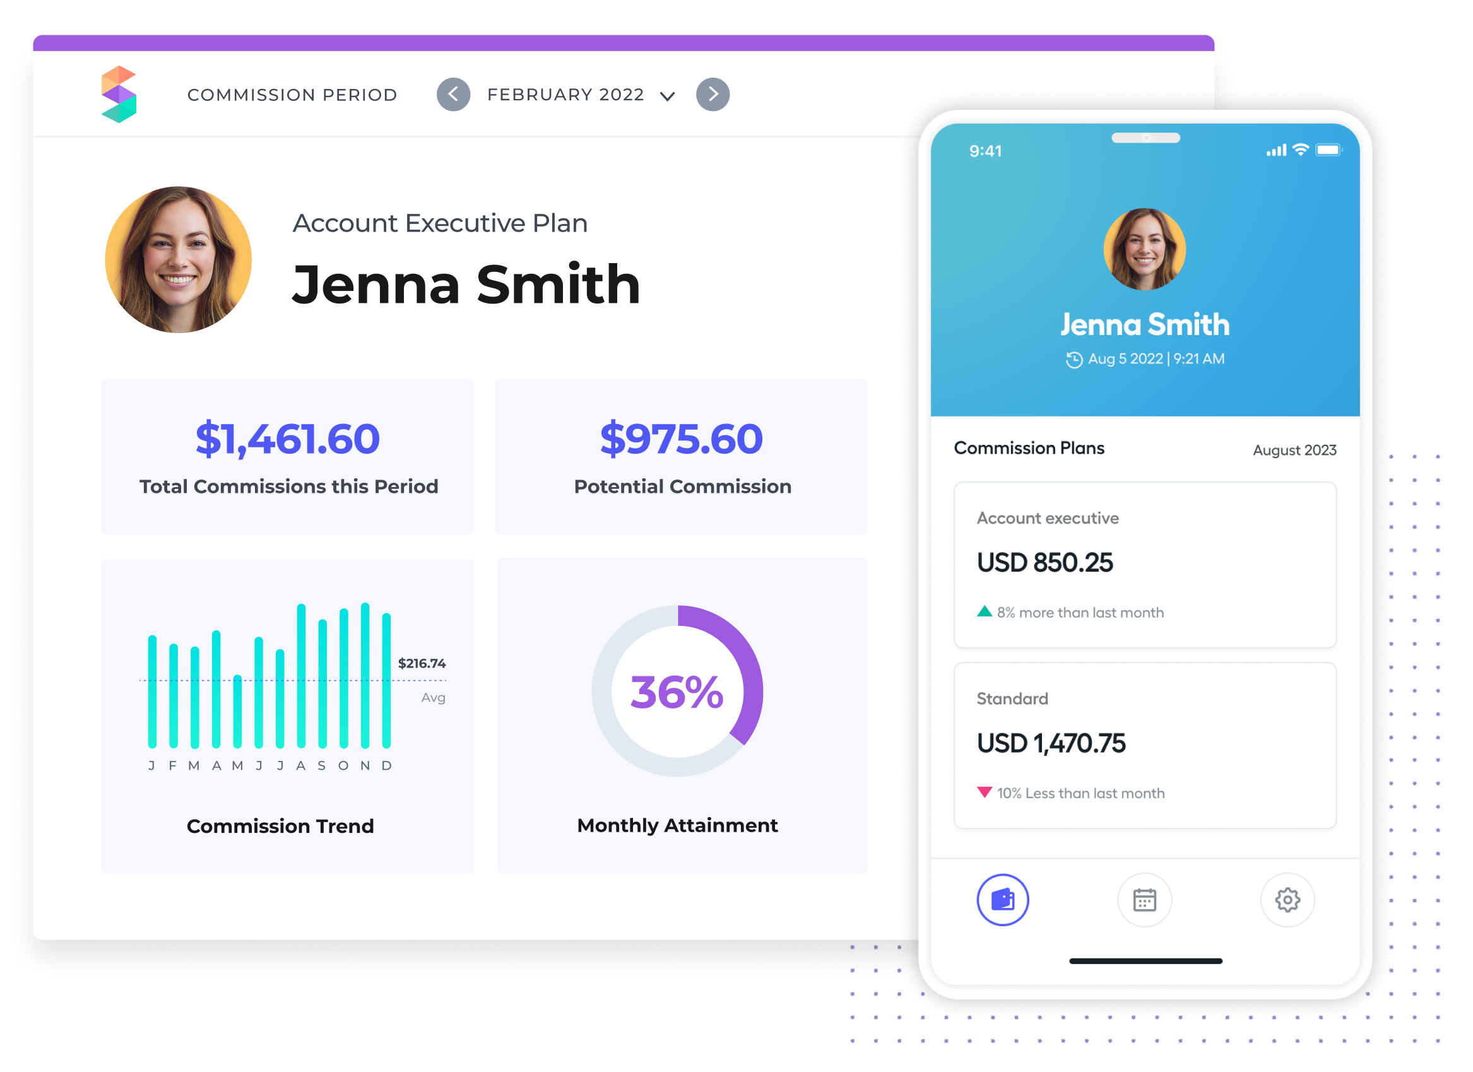The width and height of the screenshot is (1473, 1072).
Task: Select the calendar icon in mobile bottom bar
Action: (1144, 899)
